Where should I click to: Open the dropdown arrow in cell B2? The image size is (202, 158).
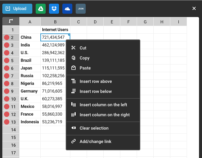(69, 35)
